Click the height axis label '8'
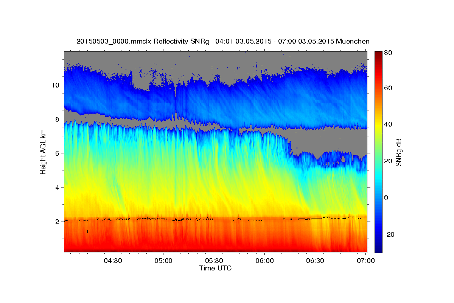The width and height of the screenshot is (454, 303). (x=57, y=119)
